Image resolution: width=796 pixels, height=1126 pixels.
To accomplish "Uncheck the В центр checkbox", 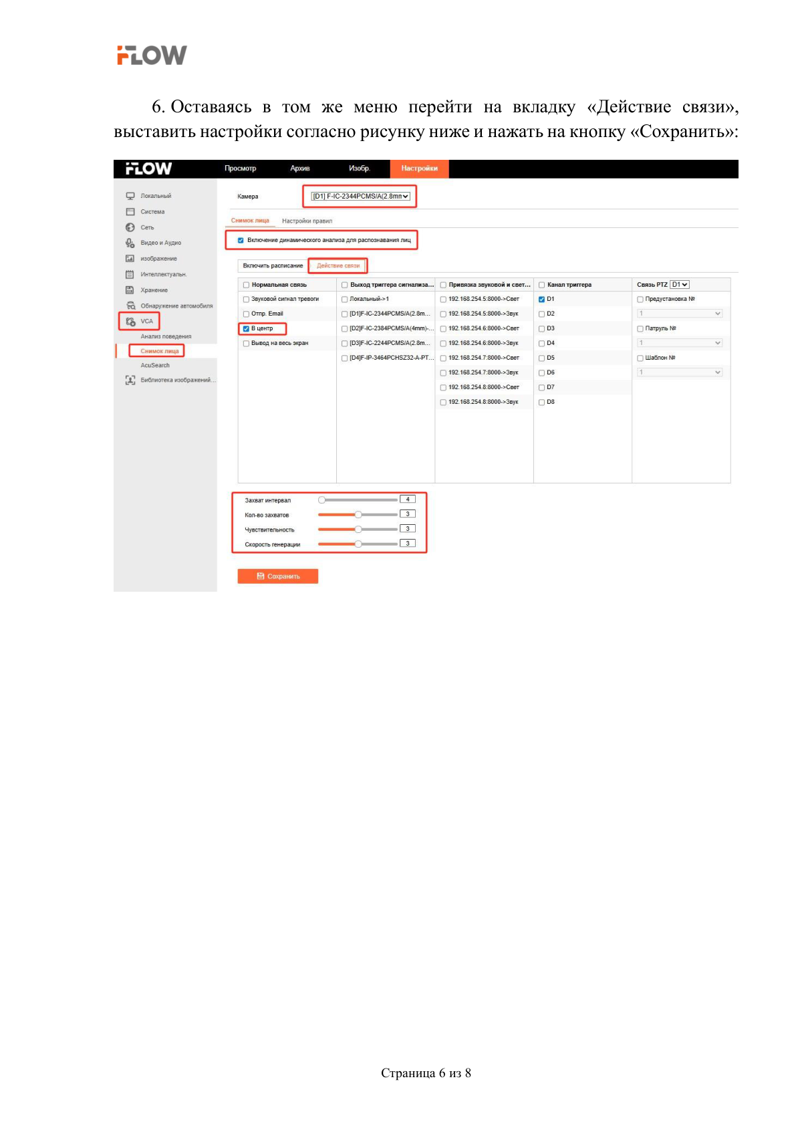I will [246, 328].
